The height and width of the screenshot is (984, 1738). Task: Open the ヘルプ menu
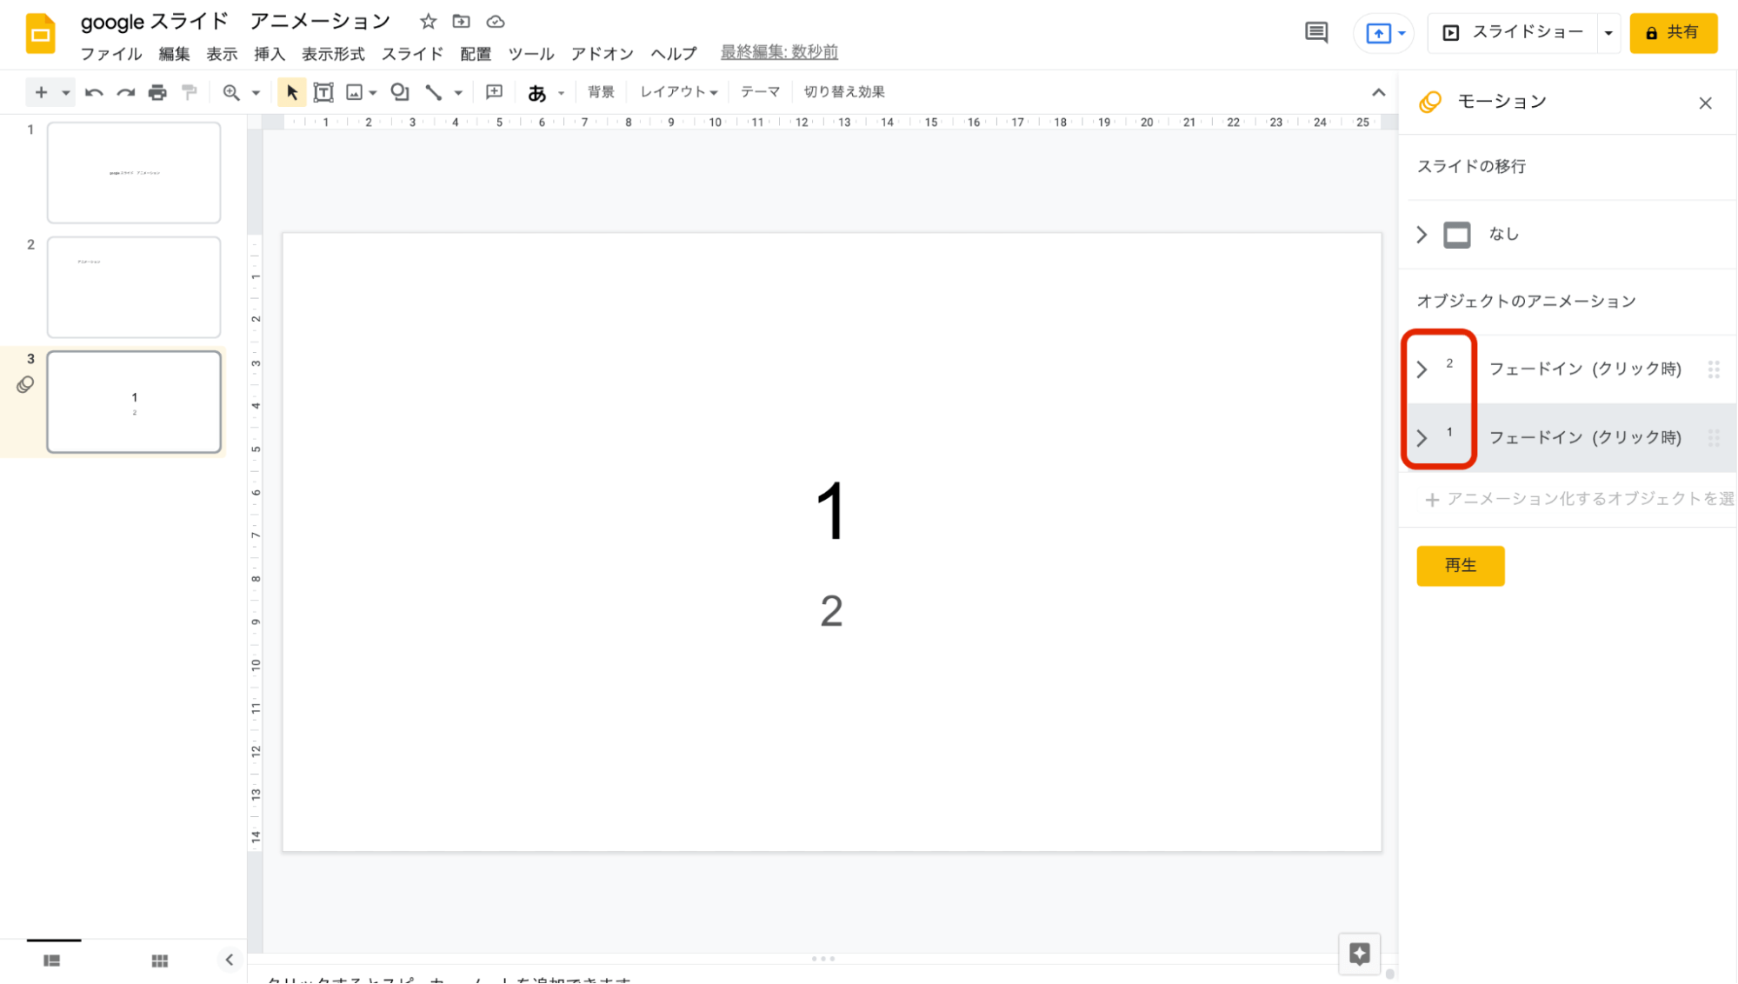(674, 54)
